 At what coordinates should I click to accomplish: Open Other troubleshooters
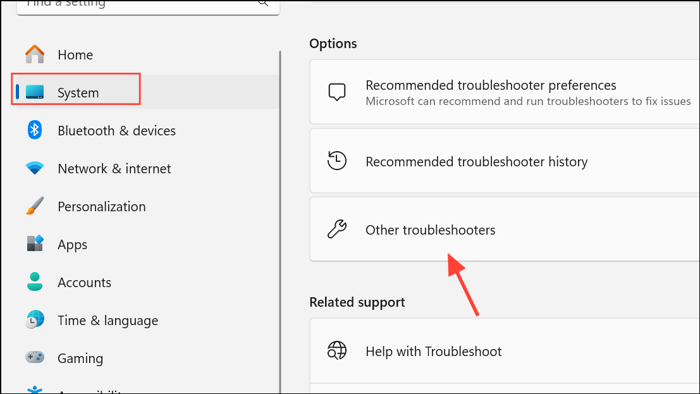431,230
